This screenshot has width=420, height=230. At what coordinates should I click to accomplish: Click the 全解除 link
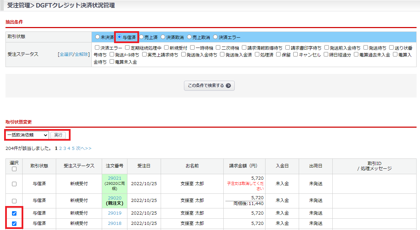81,54
